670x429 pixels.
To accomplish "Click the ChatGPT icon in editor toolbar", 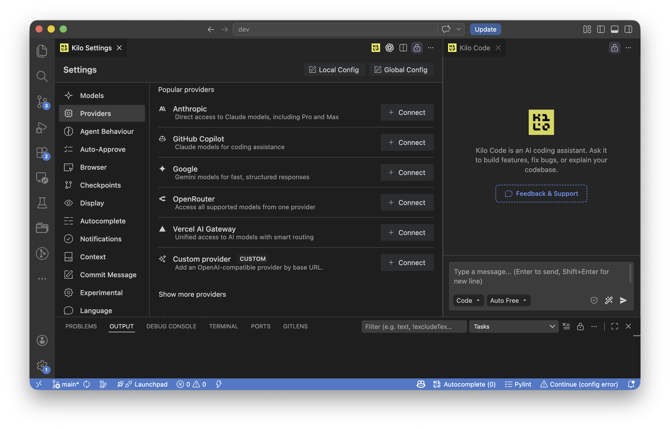I will click(390, 48).
